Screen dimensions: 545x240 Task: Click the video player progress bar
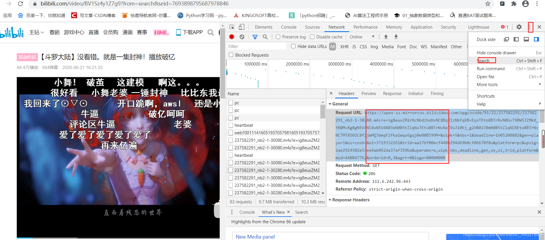pyautogui.click(x=118, y=238)
